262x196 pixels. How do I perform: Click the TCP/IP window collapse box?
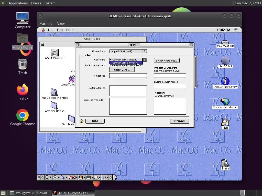point(191,45)
